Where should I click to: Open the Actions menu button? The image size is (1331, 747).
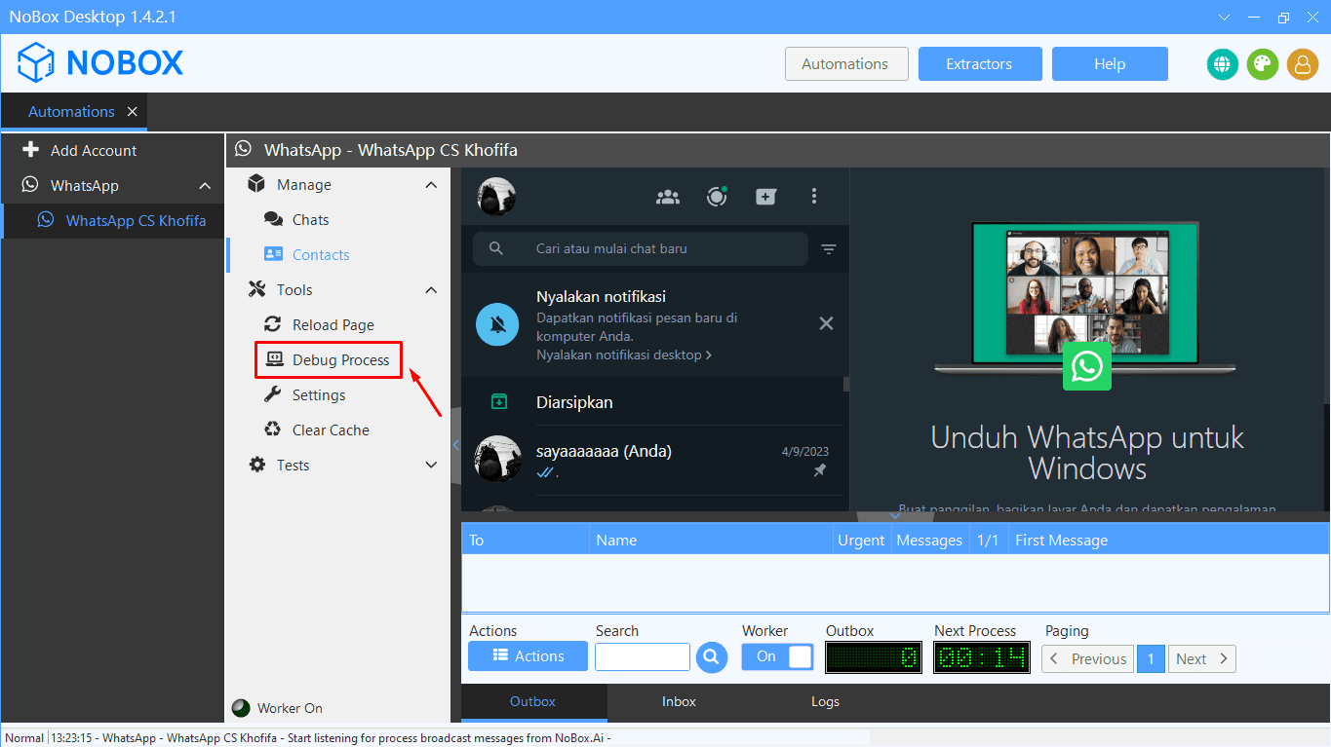(528, 656)
